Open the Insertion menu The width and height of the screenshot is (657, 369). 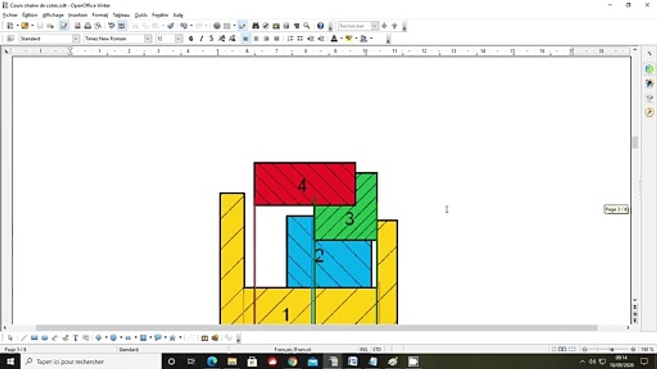coord(78,15)
